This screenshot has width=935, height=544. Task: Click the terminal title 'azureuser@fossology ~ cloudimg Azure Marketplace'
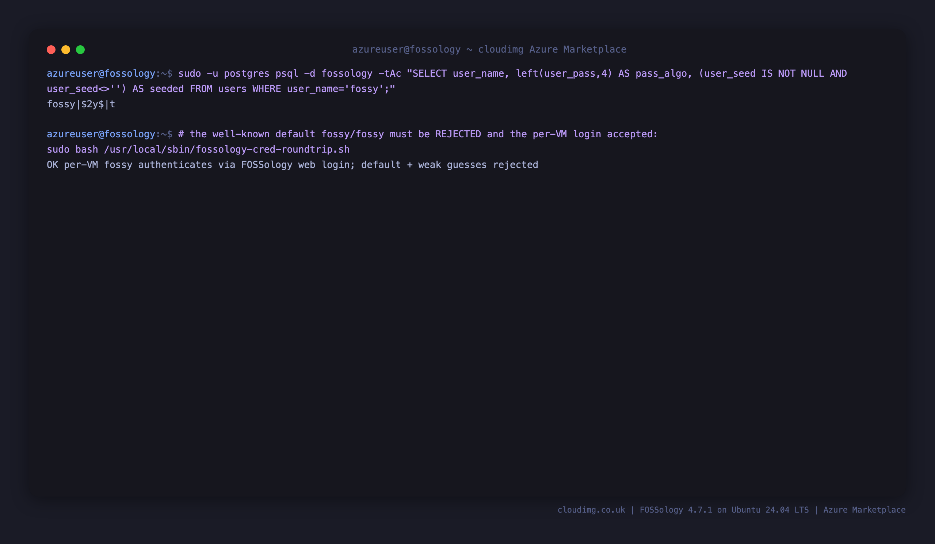[x=489, y=49]
